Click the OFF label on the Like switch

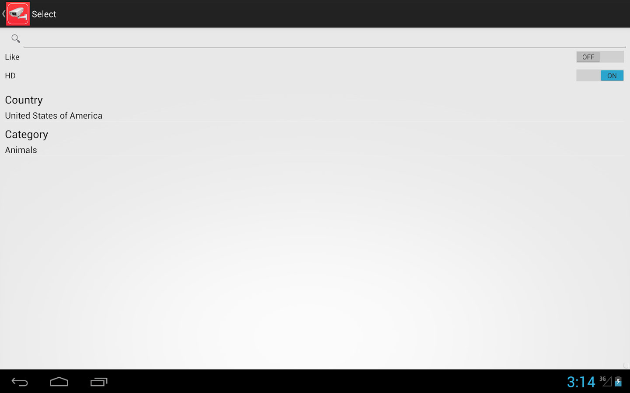coord(588,57)
